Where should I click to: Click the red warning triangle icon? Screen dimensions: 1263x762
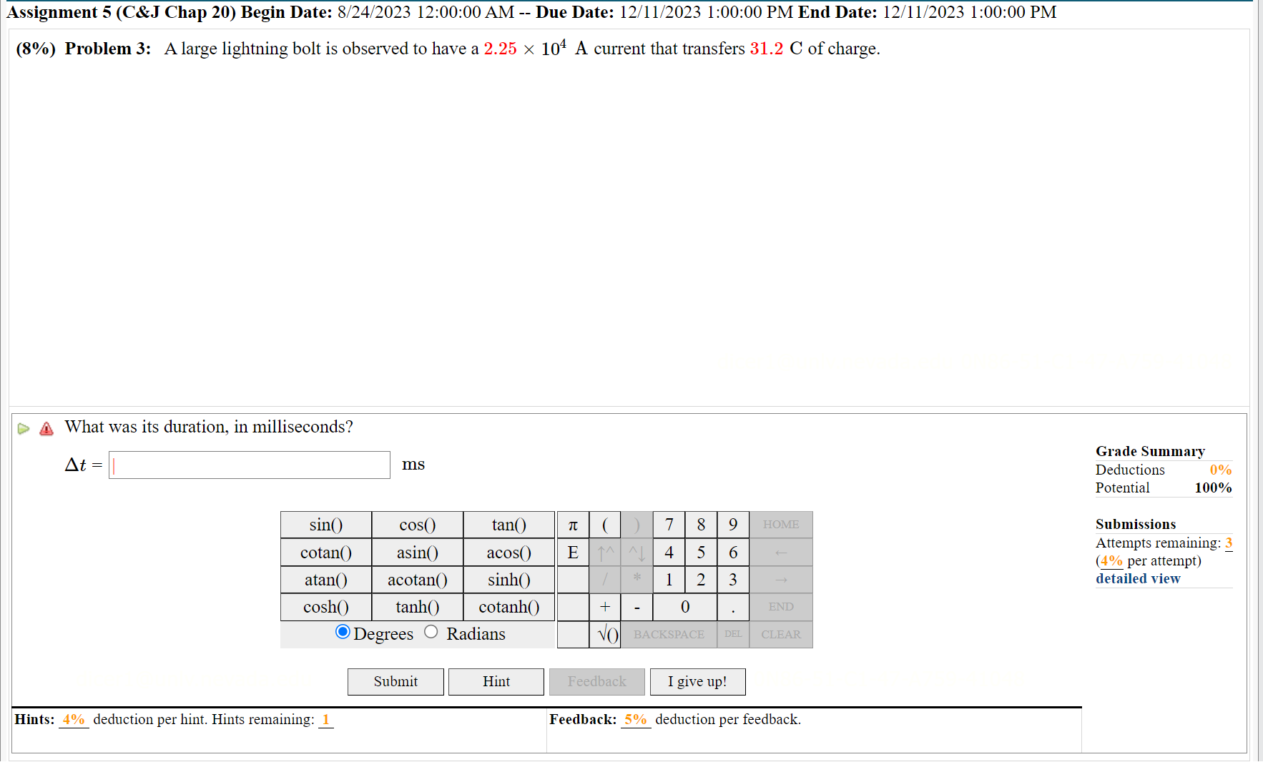46,428
